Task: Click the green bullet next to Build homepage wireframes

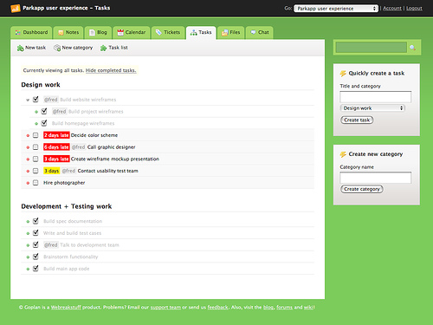Action: tap(36, 124)
